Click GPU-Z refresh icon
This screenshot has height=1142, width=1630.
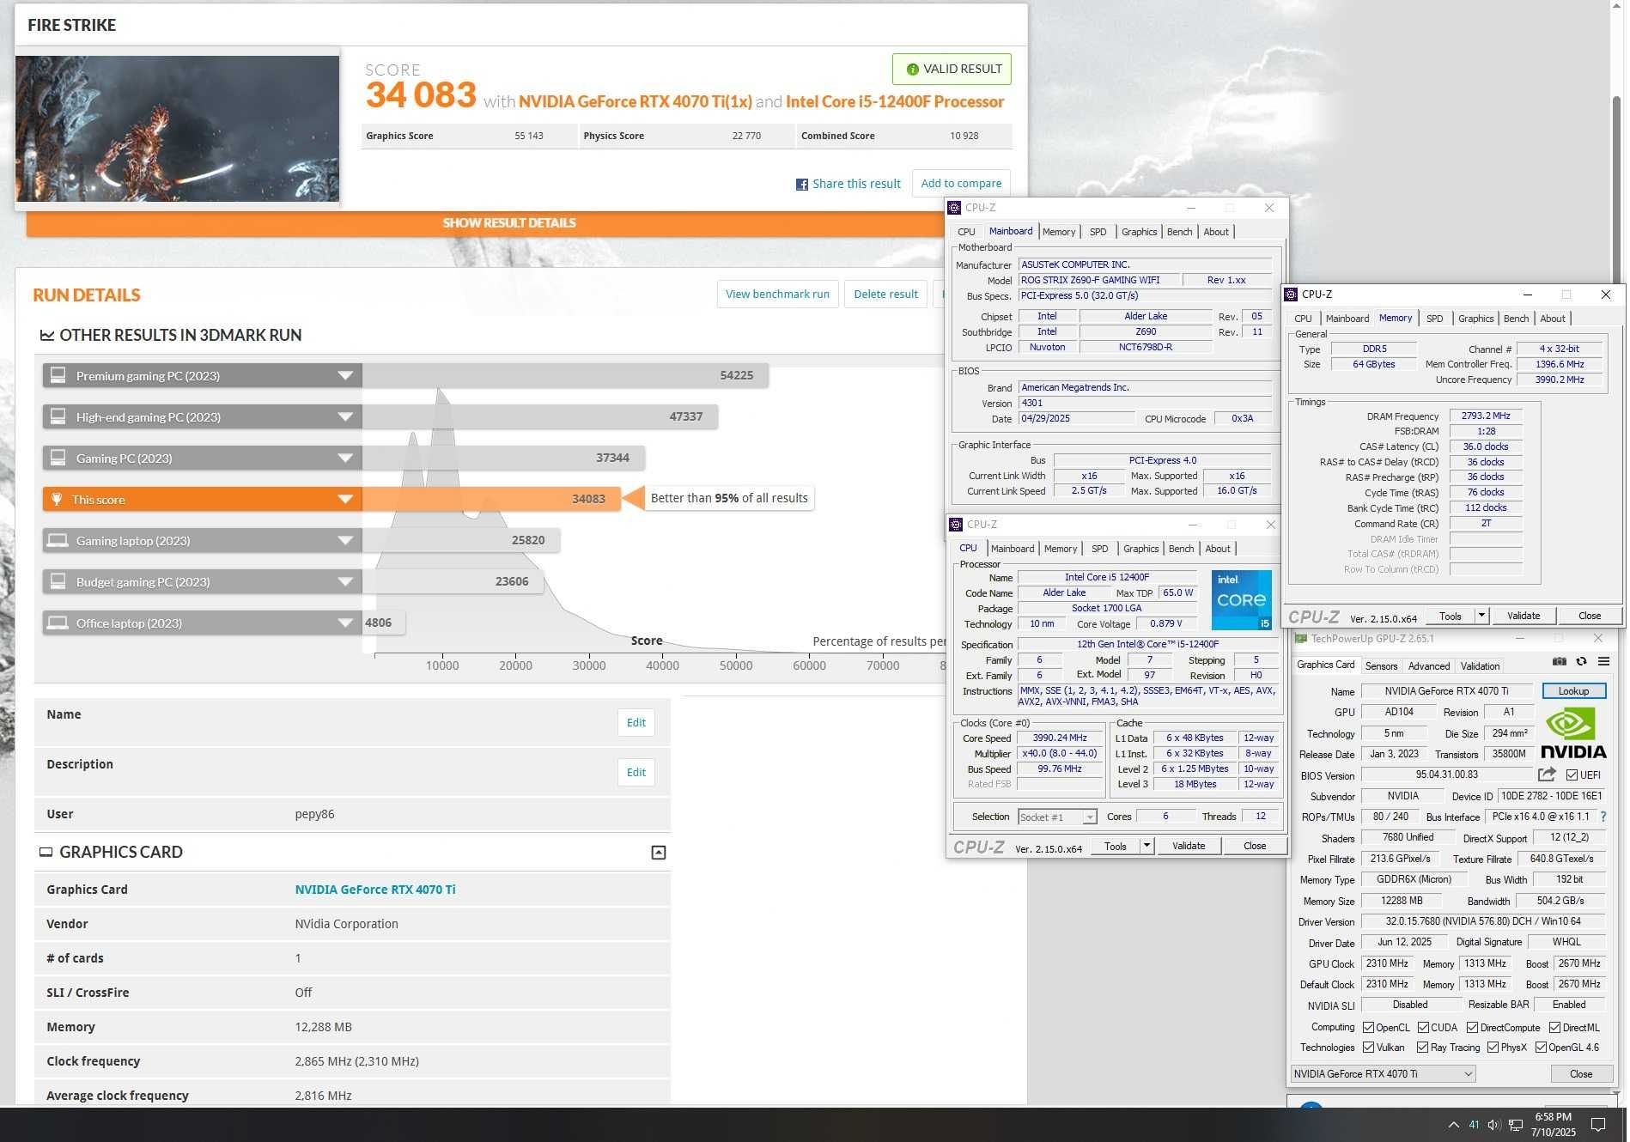1581,662
